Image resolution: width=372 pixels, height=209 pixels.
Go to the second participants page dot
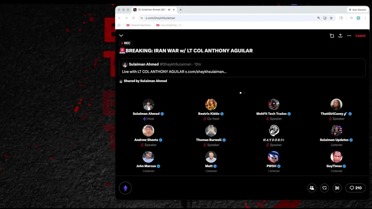pyautogui.click(x=244, y=93)
